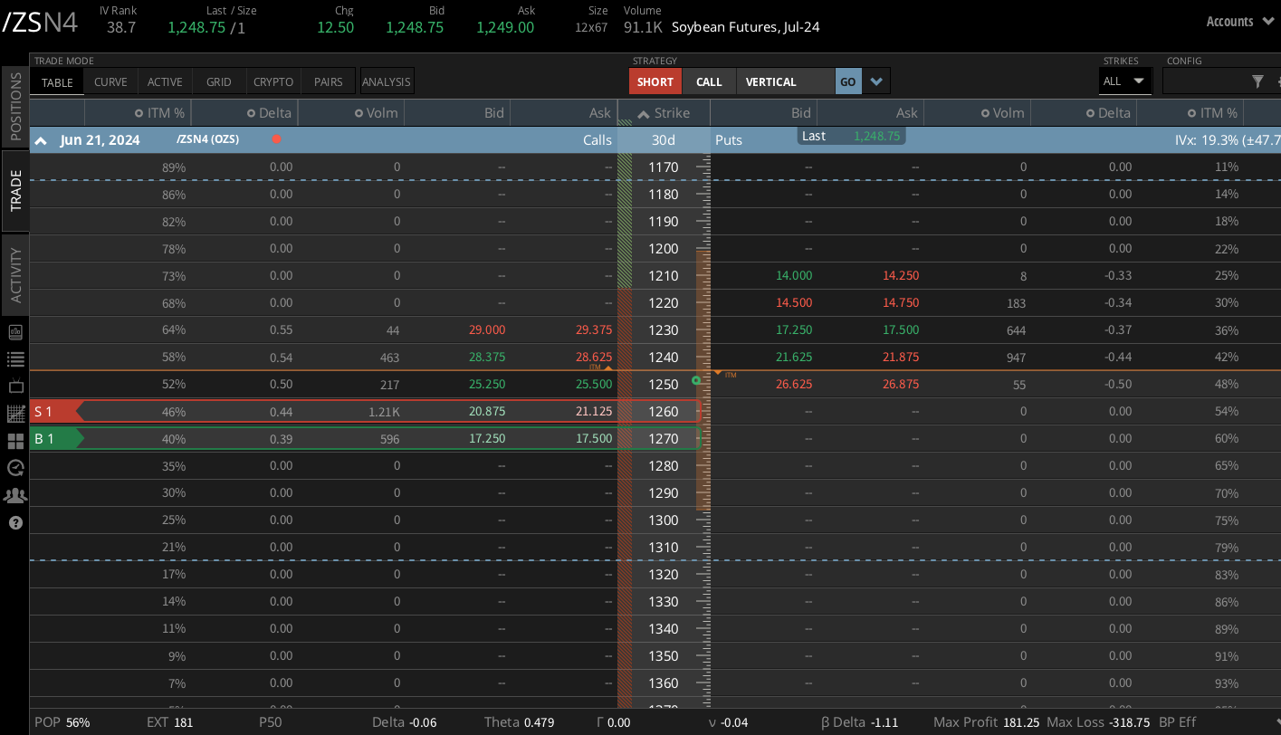
Task: Open the ACTIVITY side tab
Action: [x=15, y=275]
